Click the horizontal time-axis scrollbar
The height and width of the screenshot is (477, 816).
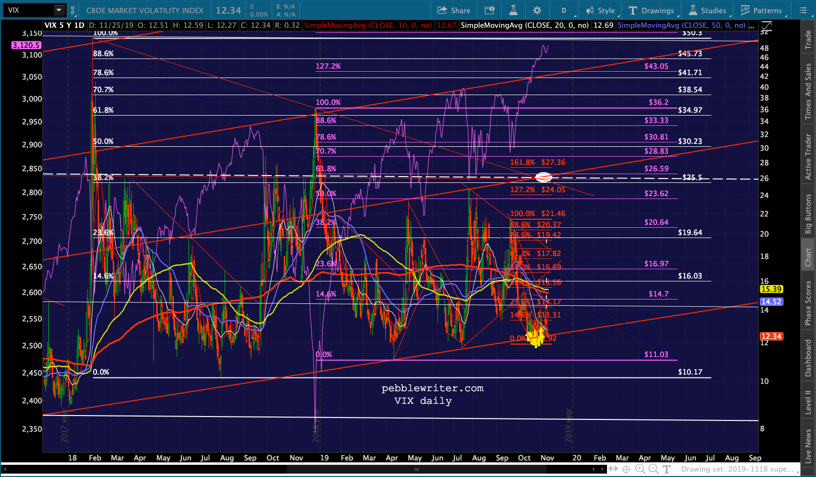[417, 469]
